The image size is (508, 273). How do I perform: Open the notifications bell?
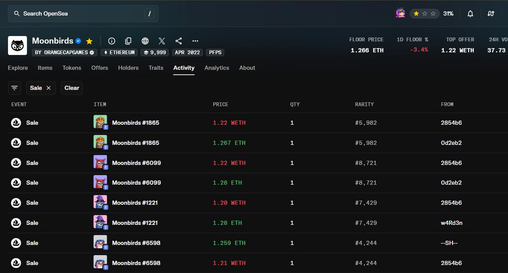tap(470, 14)
